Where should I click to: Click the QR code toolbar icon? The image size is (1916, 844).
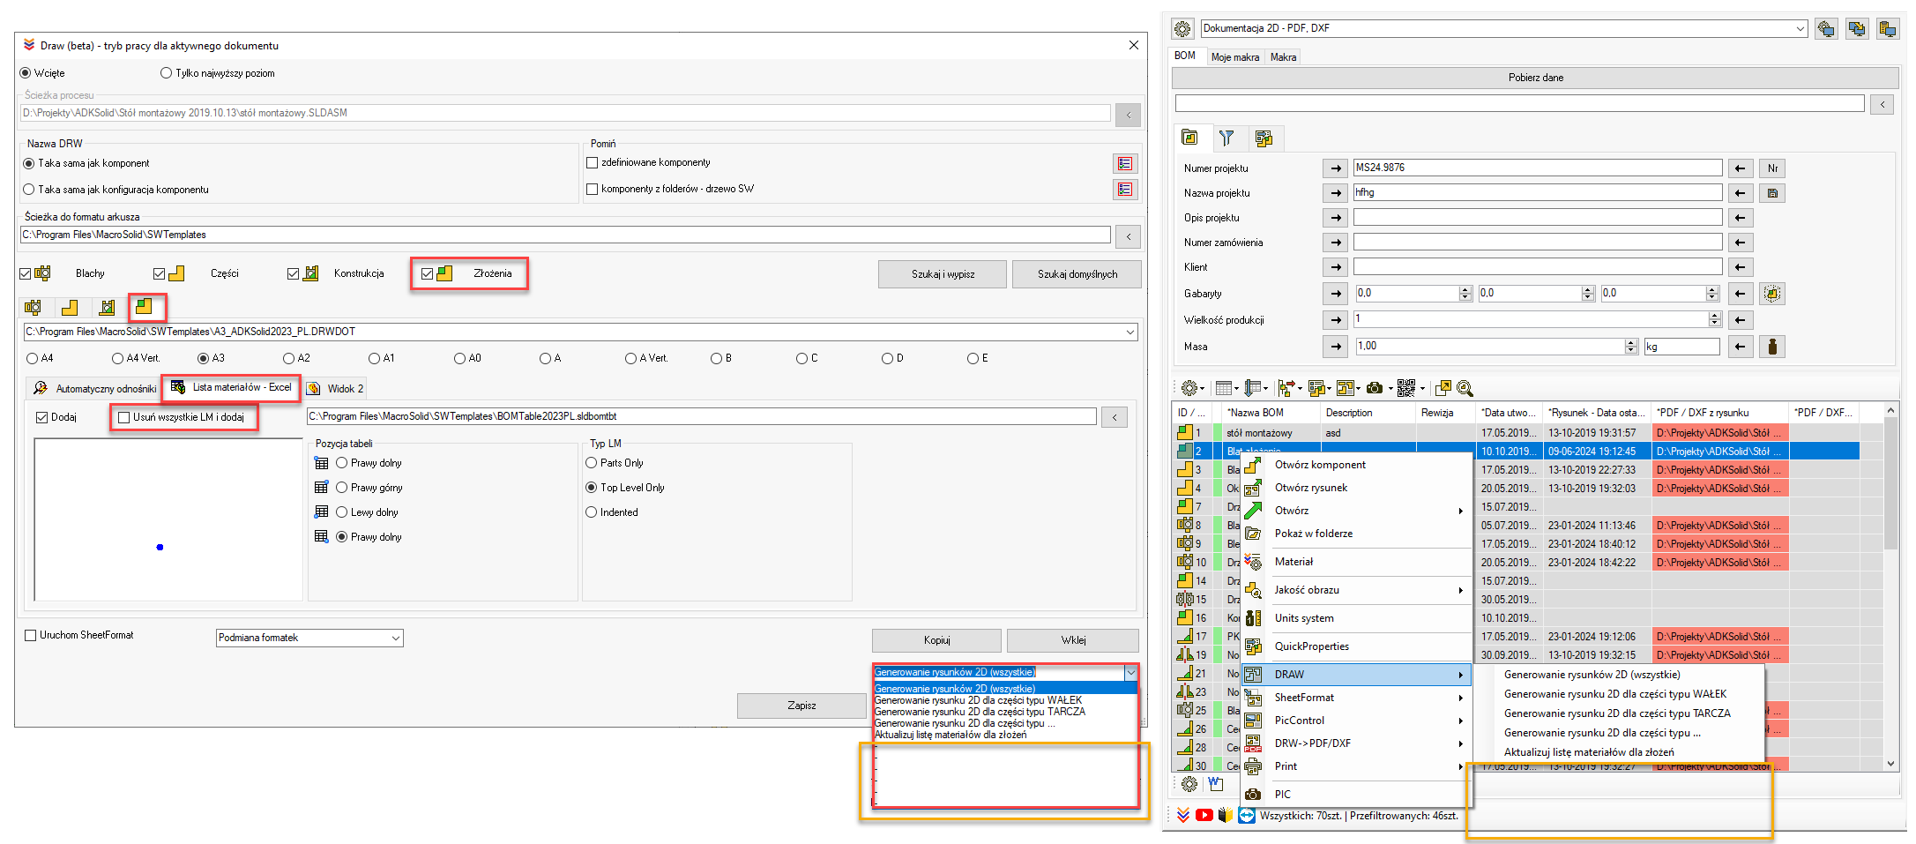[1405, 388]
